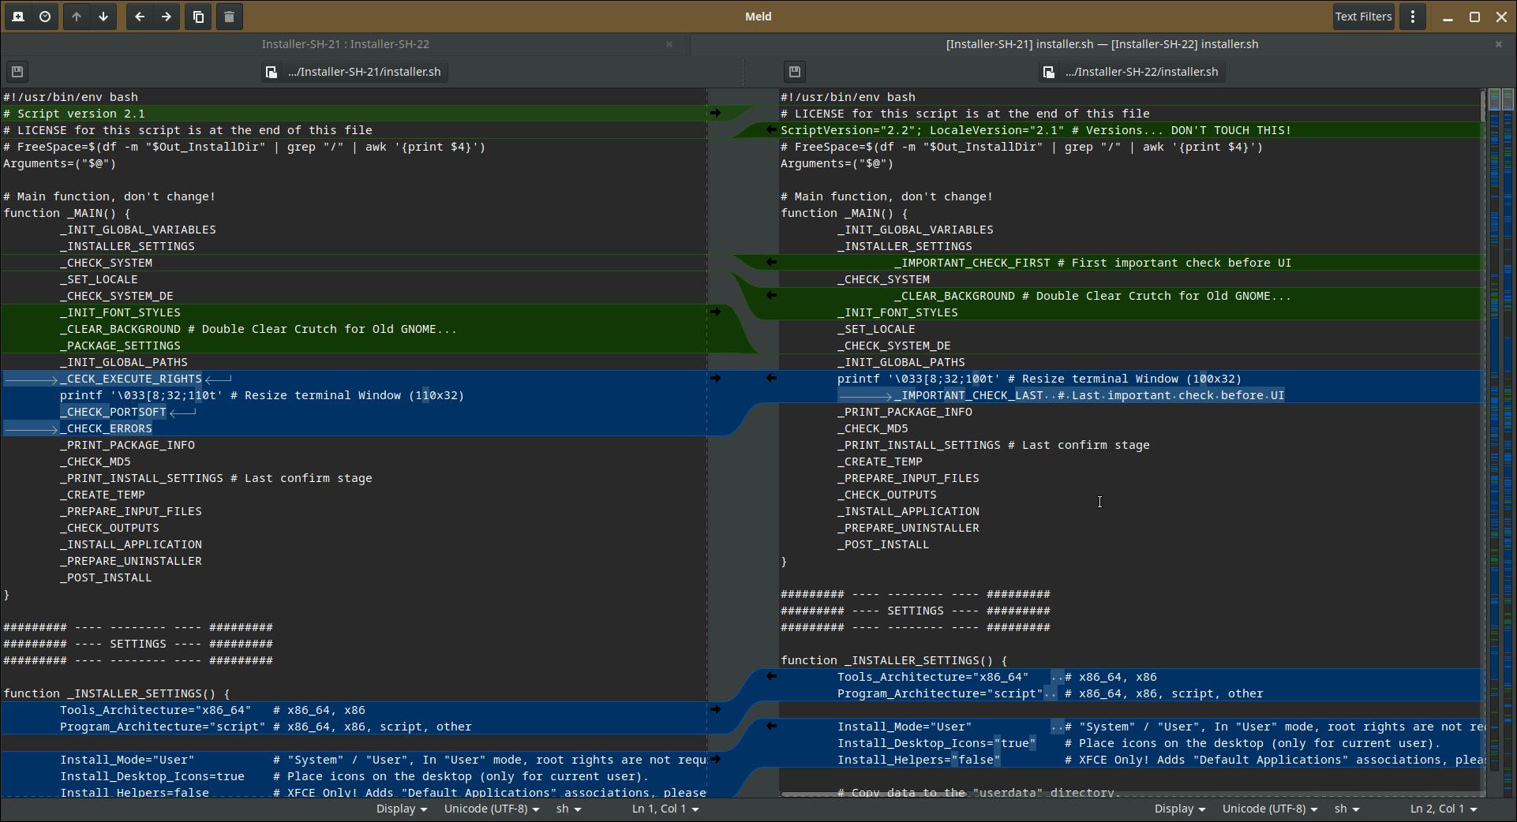Image resolution: width=1517 pixels, height=822 pixels.
Task: Expand the left pane Display dropdown
Action: tap(401, 809)
